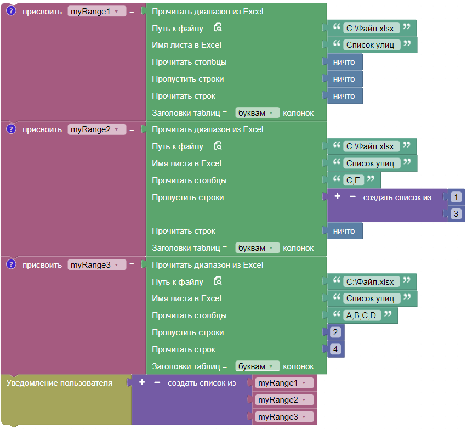
Task: Open file browser icon in myRange3 block
Action: tap(218, 281)
